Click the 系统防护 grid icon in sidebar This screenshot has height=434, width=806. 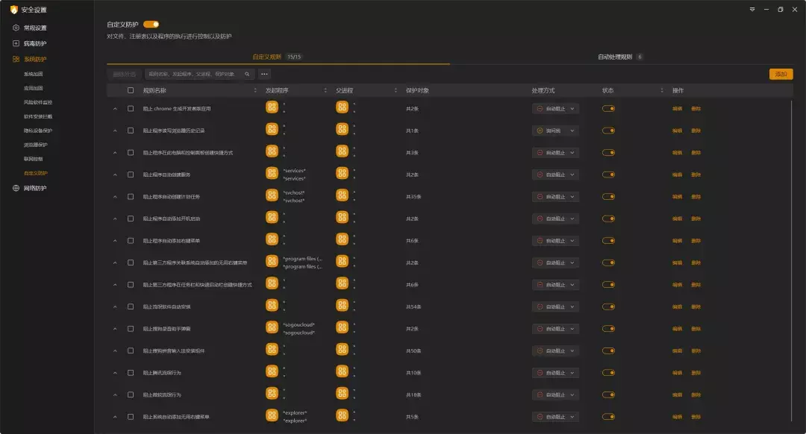16,59
